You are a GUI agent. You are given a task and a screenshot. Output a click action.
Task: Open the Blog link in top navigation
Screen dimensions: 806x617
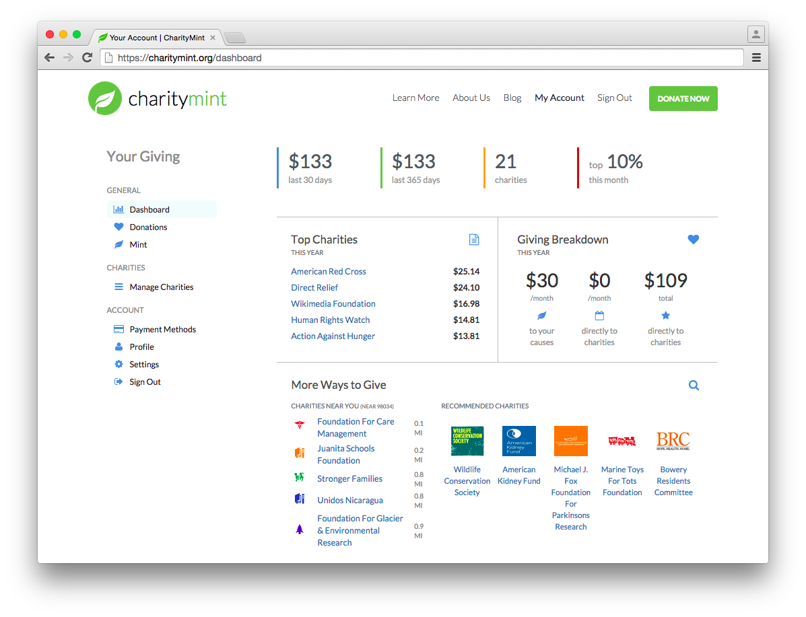coord(512,98)
